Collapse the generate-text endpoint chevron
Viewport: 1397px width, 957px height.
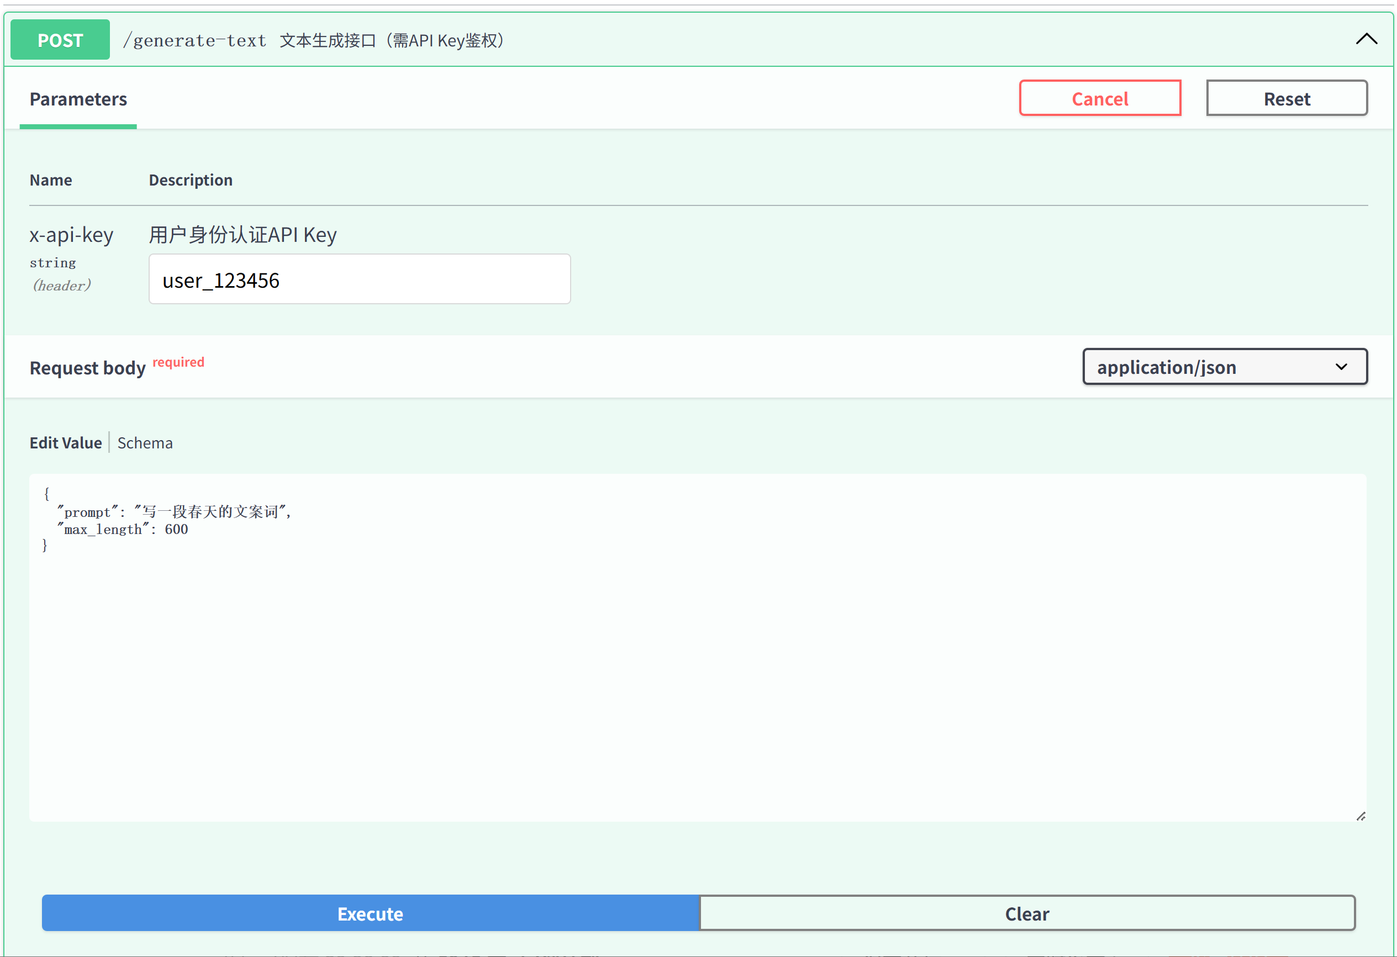pyautogui.click(x=1366, y=40)
